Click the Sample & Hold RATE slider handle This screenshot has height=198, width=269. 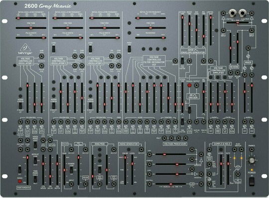click(228, 164)
